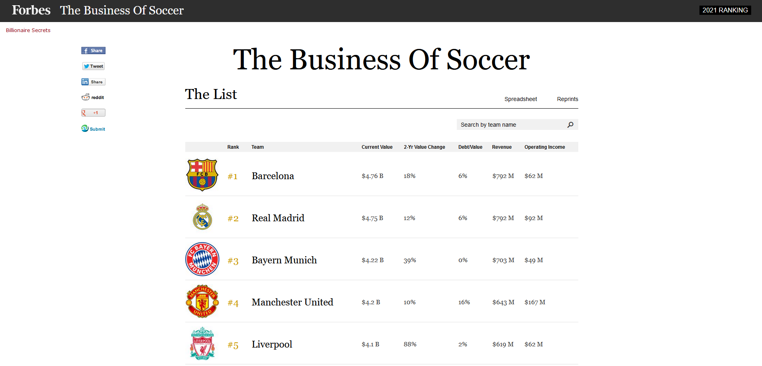Open the Liverpool crest logo

pyautogui.click(x=203, y=344)
